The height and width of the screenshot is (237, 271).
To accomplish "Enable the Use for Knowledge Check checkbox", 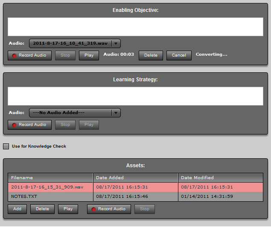I will click(6, 146).
